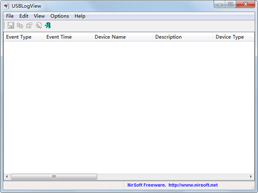Image resolution: width=258 pixels, height=193 pixels.
Task: Click the Description column header
Action: click(x=182, y=37)
